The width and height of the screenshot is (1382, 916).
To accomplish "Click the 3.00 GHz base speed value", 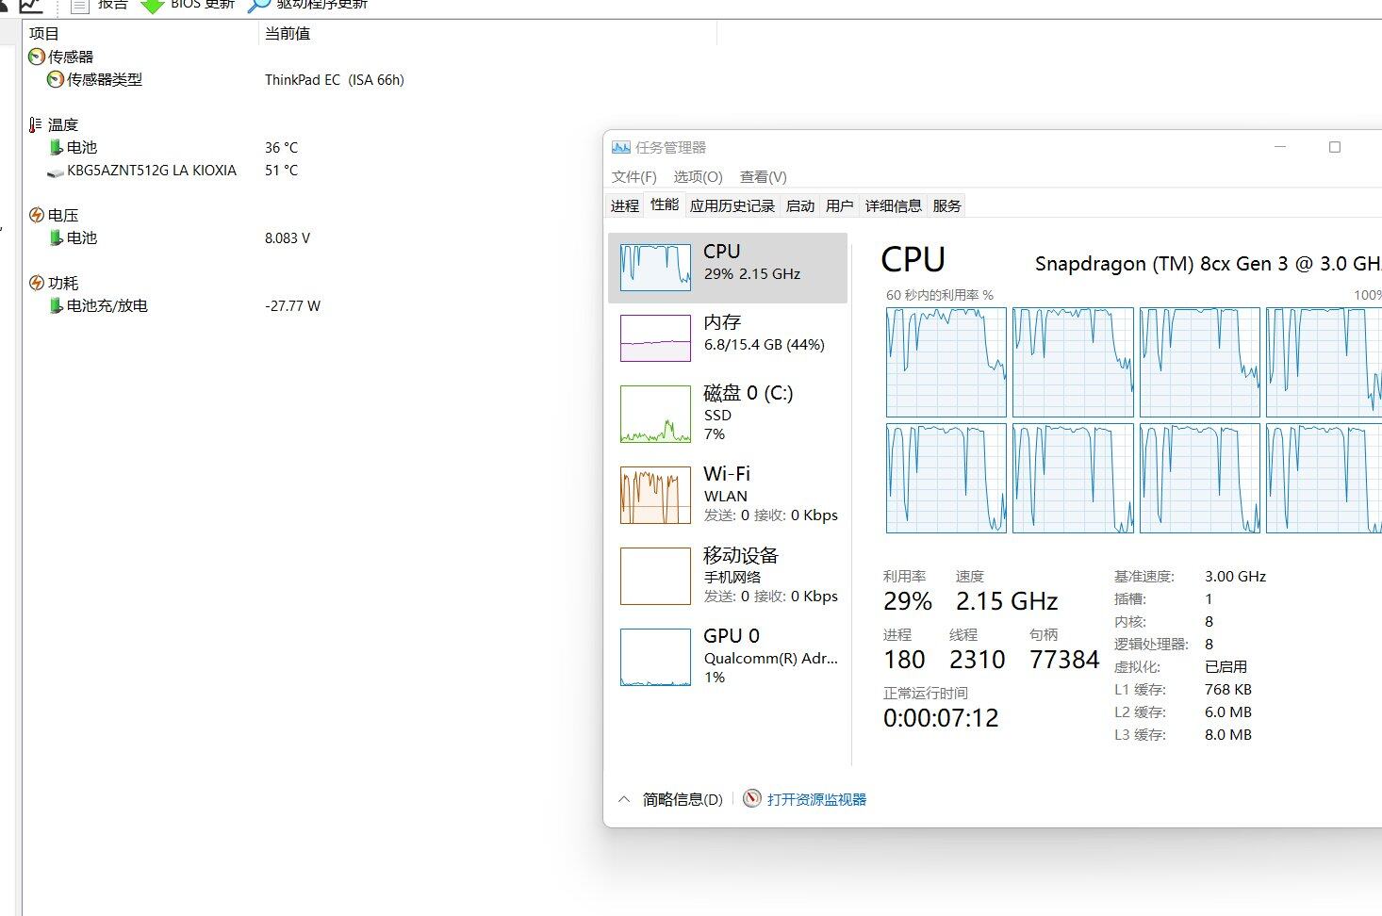I will pos(1235,577).
